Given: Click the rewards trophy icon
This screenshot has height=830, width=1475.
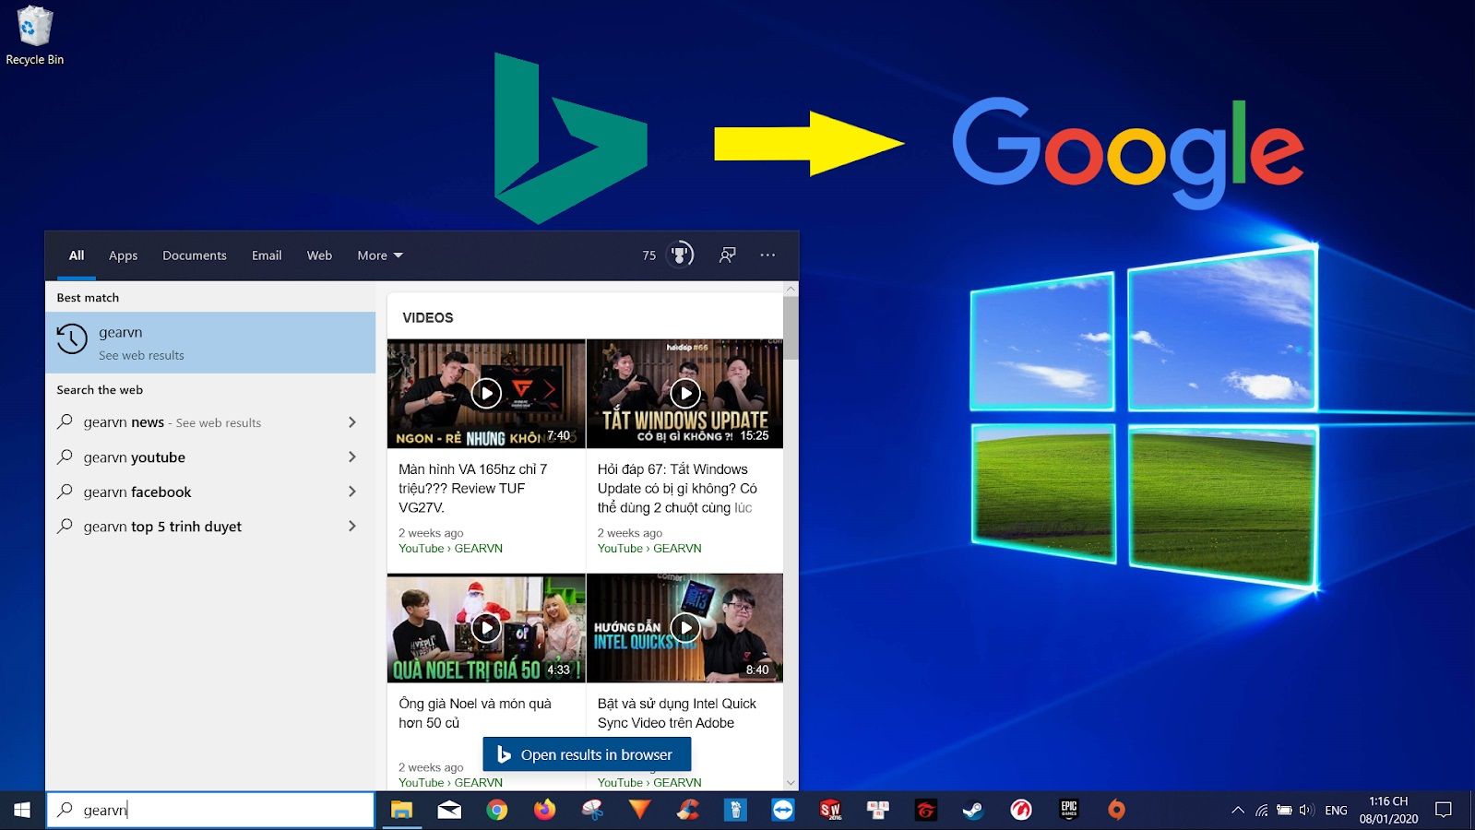Looking at the screenshot, I should point(680,255).
